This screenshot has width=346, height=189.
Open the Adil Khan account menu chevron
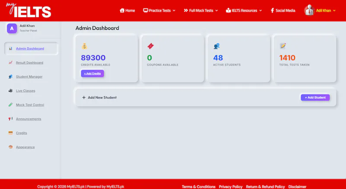pos(334,11)
